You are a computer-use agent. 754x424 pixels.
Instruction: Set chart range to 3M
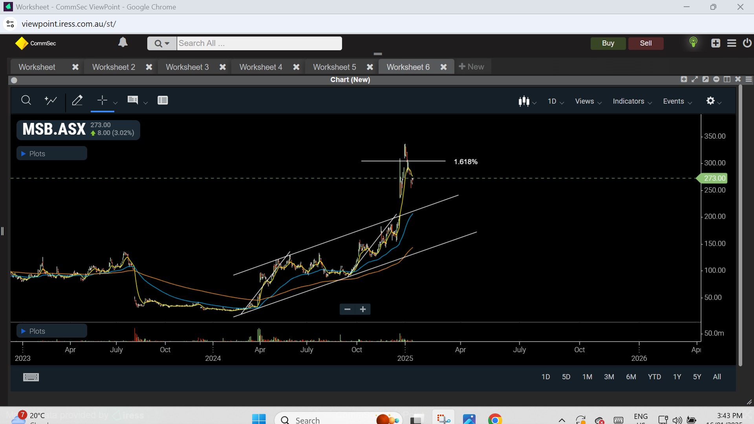click(x=609, y=377)
